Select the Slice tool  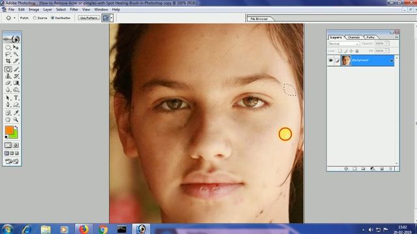point(16,60)
